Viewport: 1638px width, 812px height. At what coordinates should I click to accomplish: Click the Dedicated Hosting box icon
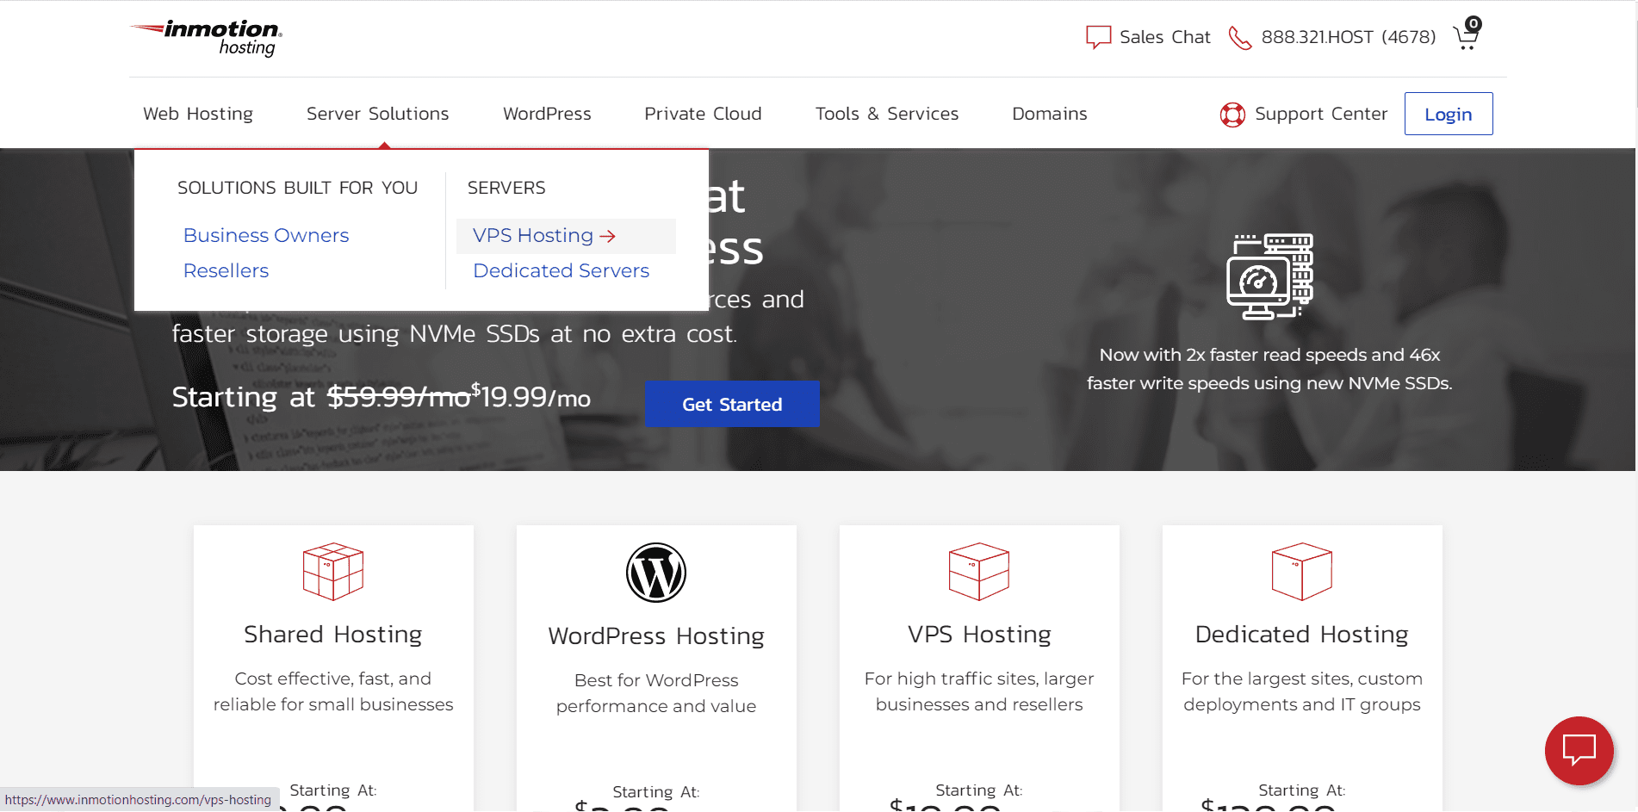(1301, 571)
